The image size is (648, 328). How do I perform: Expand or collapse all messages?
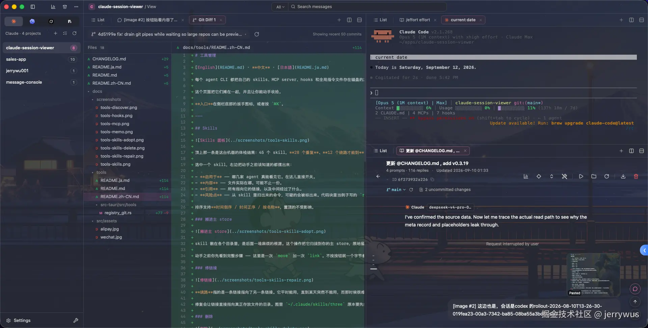(551, 176)
